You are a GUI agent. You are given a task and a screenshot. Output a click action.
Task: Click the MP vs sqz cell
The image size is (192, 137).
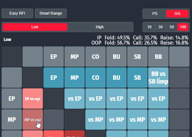tap(33, 120)
